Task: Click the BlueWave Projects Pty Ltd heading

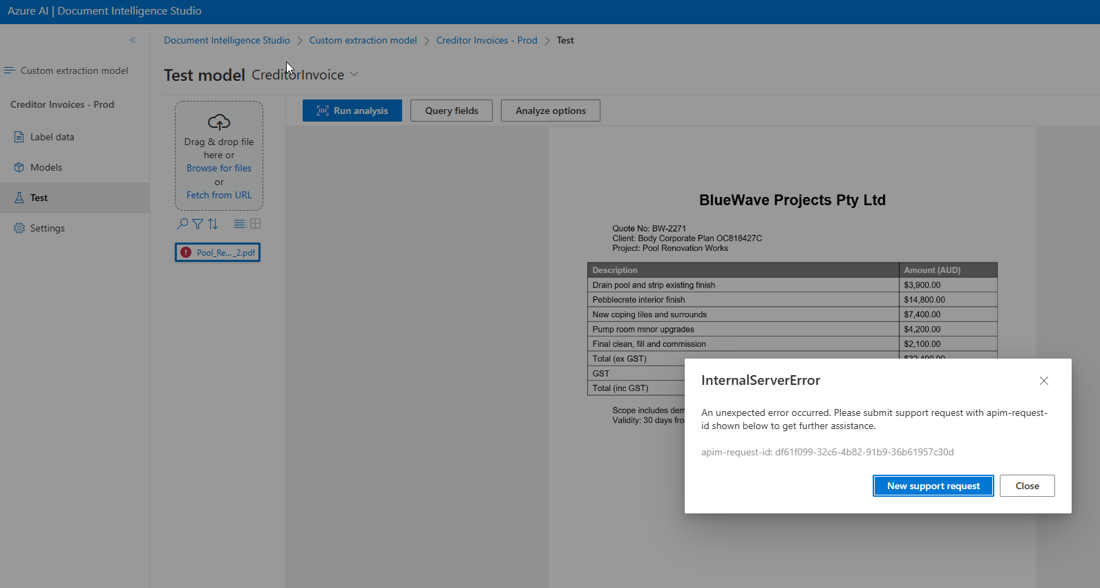Action: tap(793, 200)
